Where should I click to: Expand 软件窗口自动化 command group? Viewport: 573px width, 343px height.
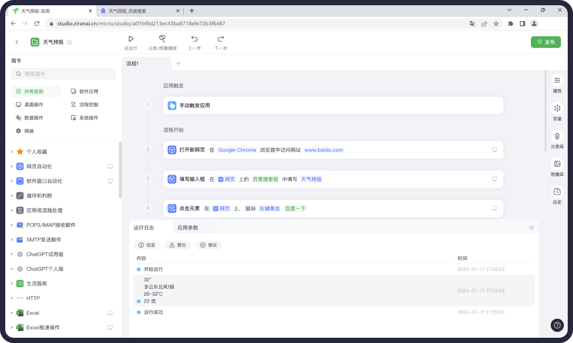(x=12, y=180)
